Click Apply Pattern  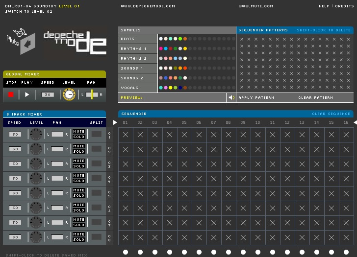(x=256, y=97)
